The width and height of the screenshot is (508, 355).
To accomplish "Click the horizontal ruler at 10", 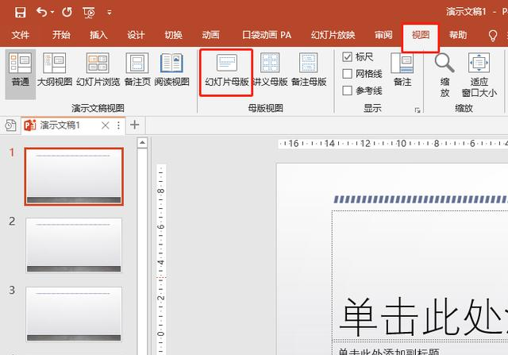I will (401, 143).
